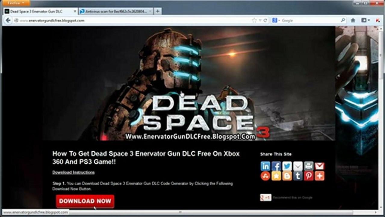The height and width of the screenshot is (217, 385).
Task: Click the yellow favorites star share icon
Action: tap(276, 176)
